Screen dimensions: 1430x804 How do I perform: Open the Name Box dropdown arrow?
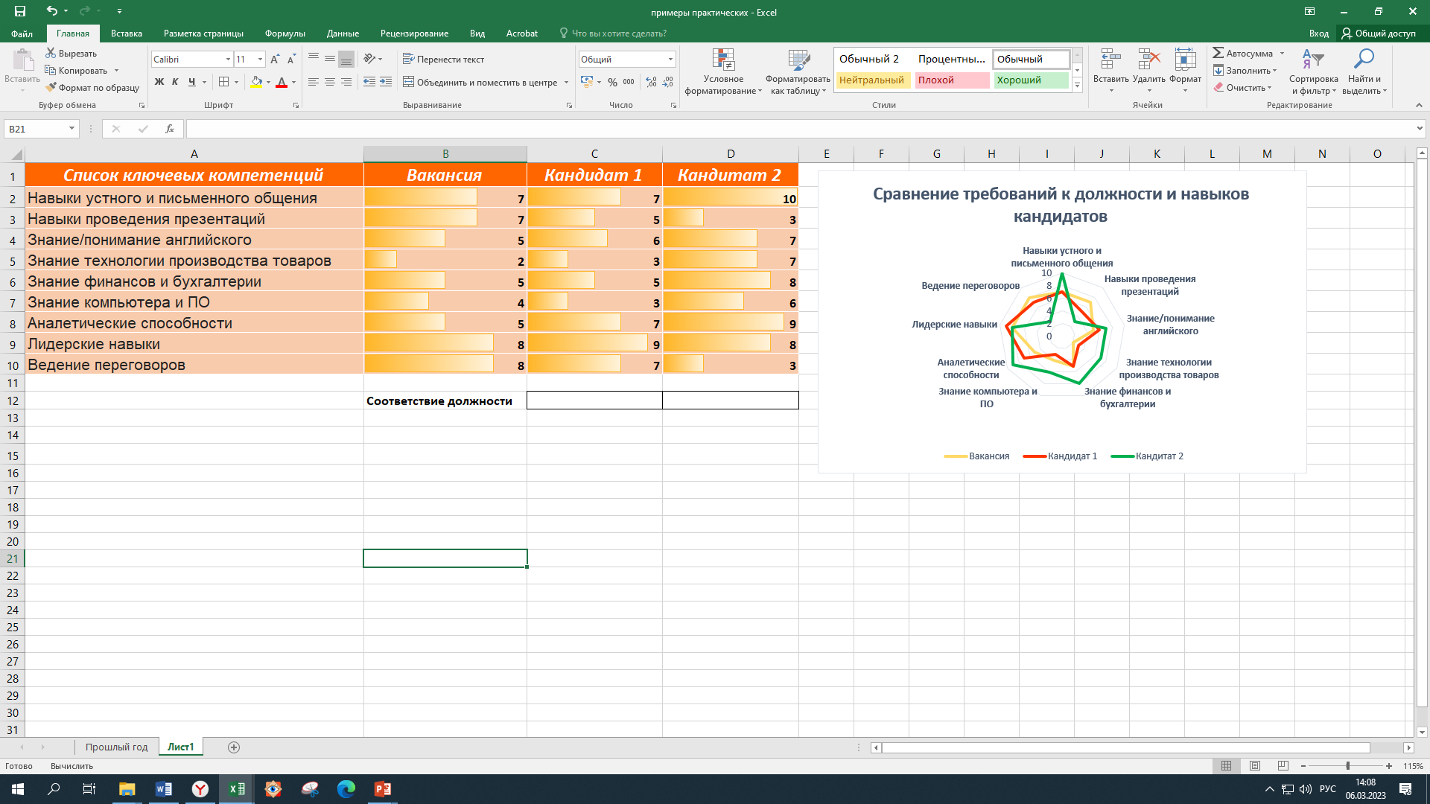pyautogui.click(x=71, y=129)
